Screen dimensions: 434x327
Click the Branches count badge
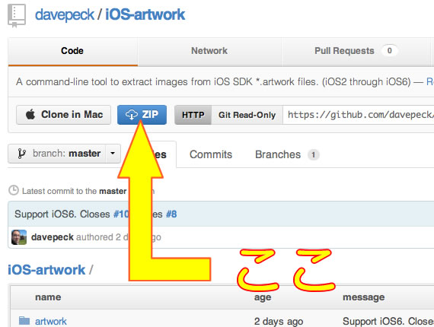(314, 155)
